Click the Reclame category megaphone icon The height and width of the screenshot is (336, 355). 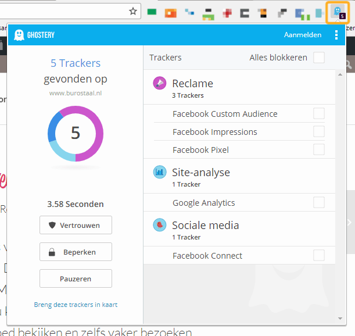(x=160, y=83)
